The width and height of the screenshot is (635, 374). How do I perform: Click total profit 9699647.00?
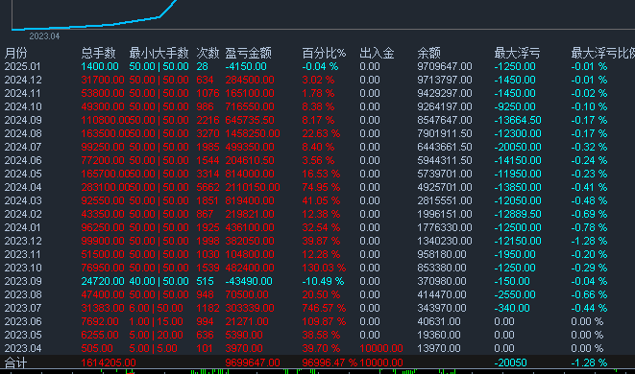(x=253, y=362)
